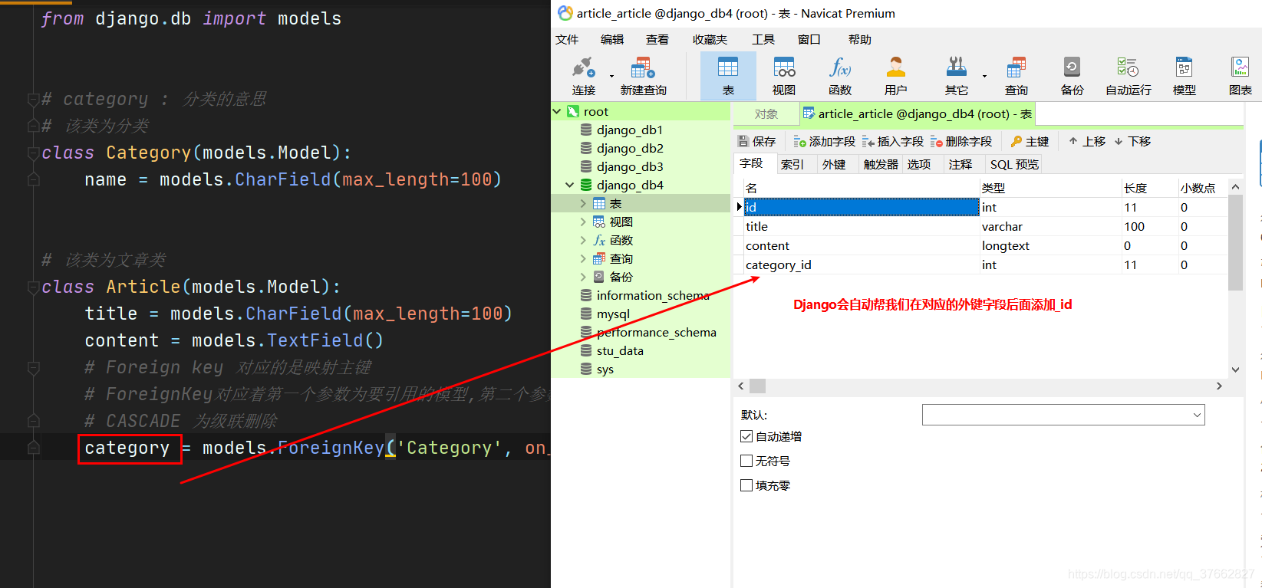
Task: Expand the 表 tables node
Action: tap(583, 204)
